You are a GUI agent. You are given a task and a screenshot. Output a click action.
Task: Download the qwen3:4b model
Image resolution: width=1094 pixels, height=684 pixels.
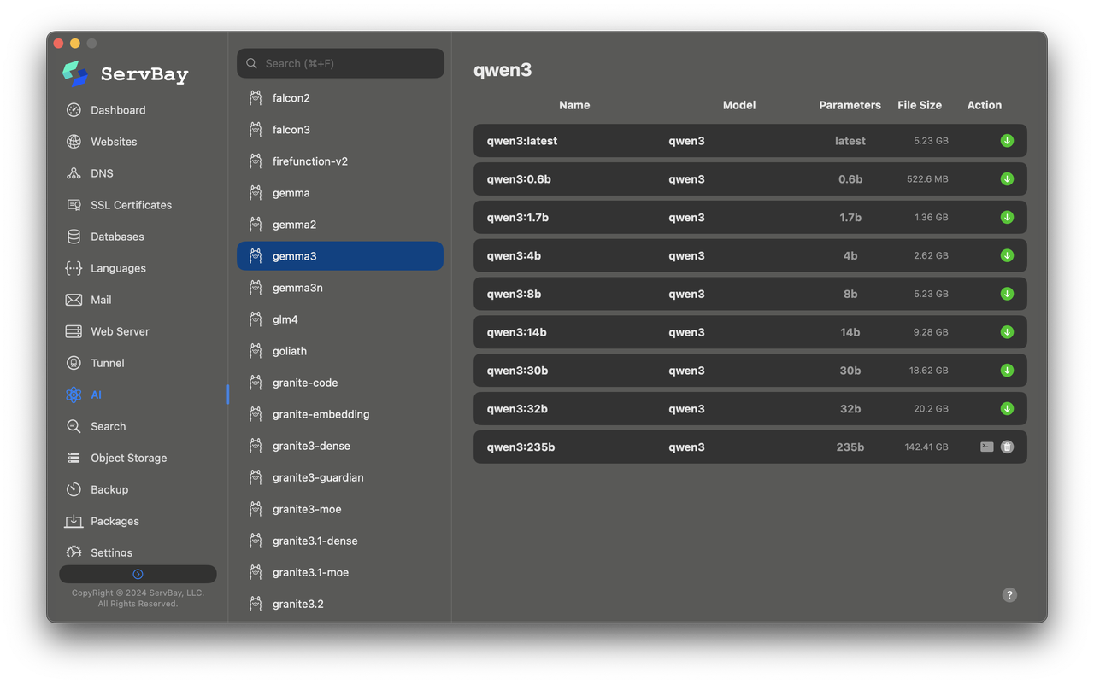tap(1007, 255)
